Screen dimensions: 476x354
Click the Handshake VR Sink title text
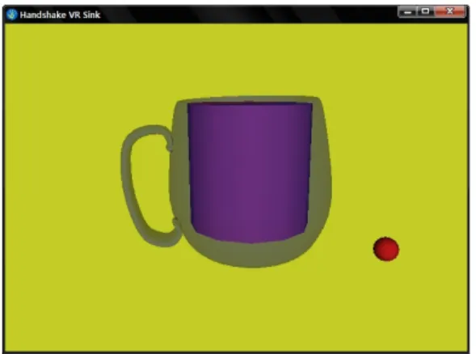coord(60,15)
